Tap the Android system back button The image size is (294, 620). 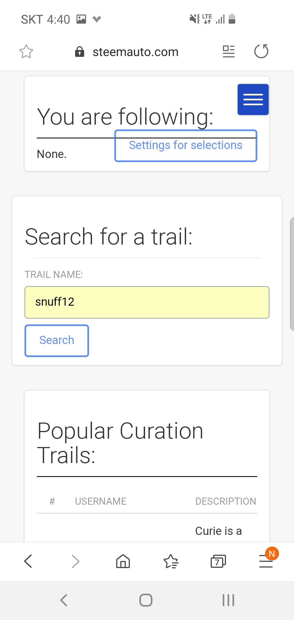click(x=64, y=600)
